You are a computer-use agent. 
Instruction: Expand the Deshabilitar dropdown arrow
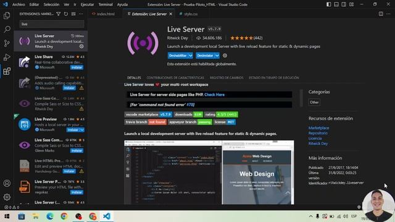point(191,55)
